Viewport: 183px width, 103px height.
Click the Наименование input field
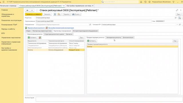(94, 21)
